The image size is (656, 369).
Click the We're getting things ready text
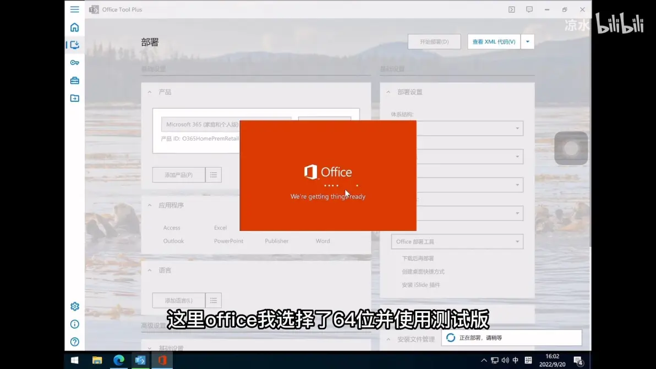click(328, 196)
